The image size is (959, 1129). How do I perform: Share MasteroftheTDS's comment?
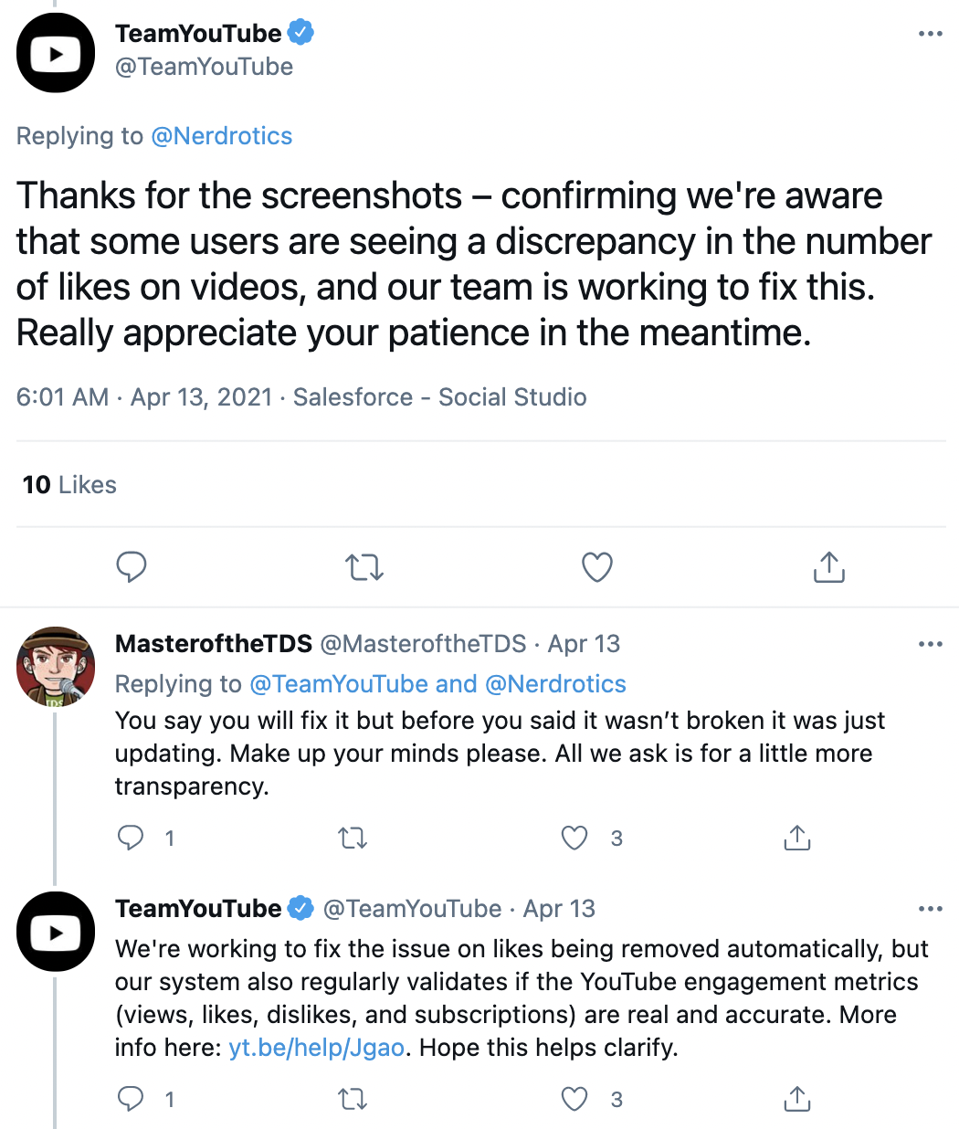point(797,838)
